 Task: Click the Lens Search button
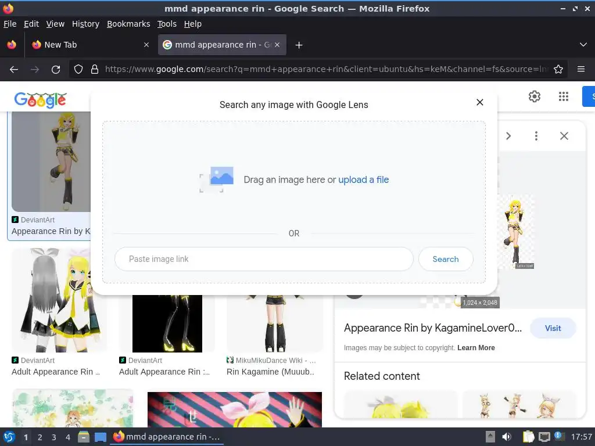click(x=446, y=259)
